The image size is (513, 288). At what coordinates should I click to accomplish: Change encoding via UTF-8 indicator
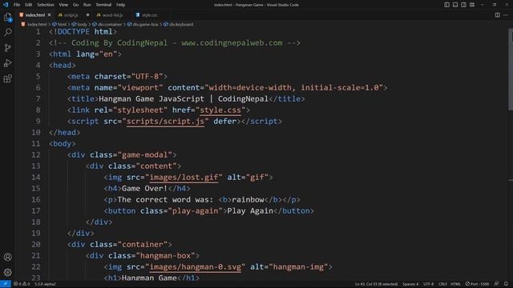429,284
